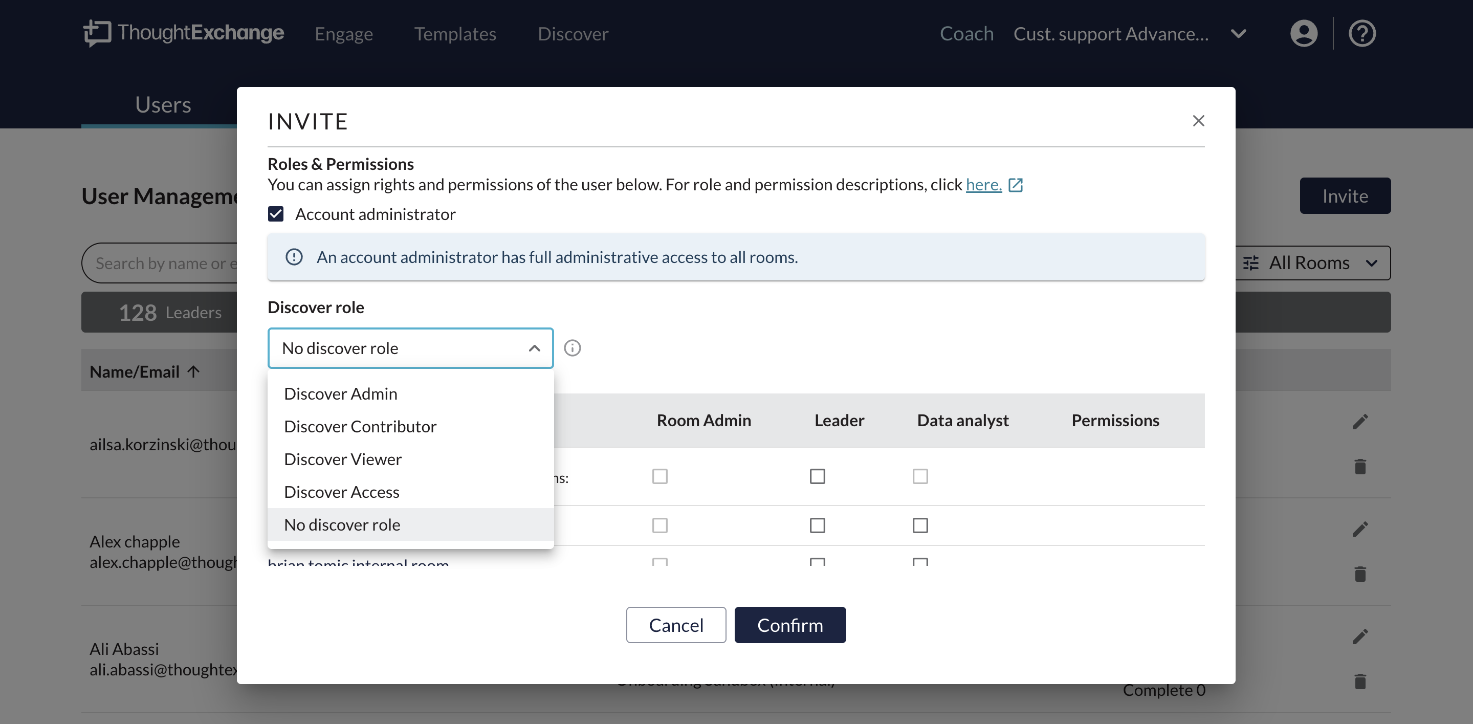Open the Discover nav item
The width and height of the screenshot is (1473, 724).
(x=573, y=34)
